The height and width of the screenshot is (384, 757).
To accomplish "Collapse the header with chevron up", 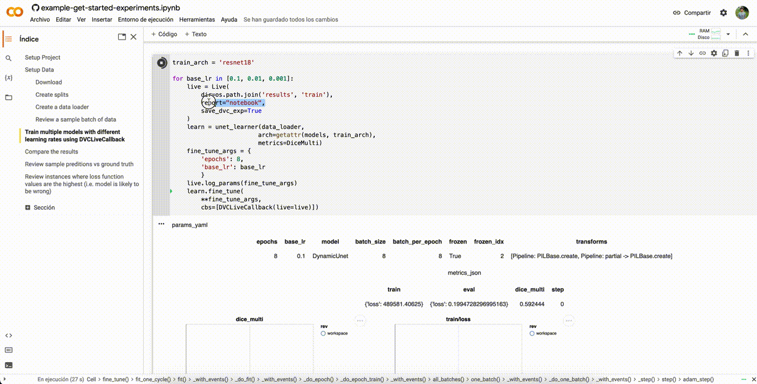I will point(745,34).
